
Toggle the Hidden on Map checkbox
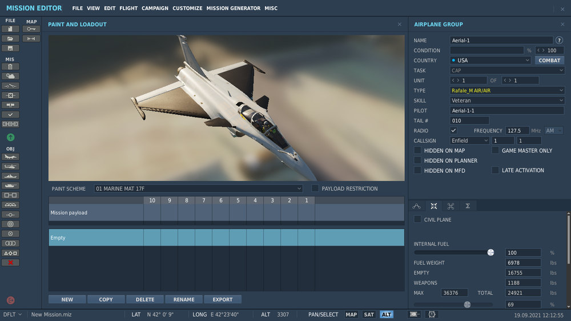(x=418, y=151)
